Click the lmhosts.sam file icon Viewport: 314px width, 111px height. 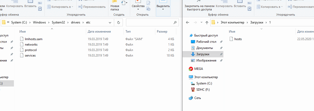coord(22,39)
